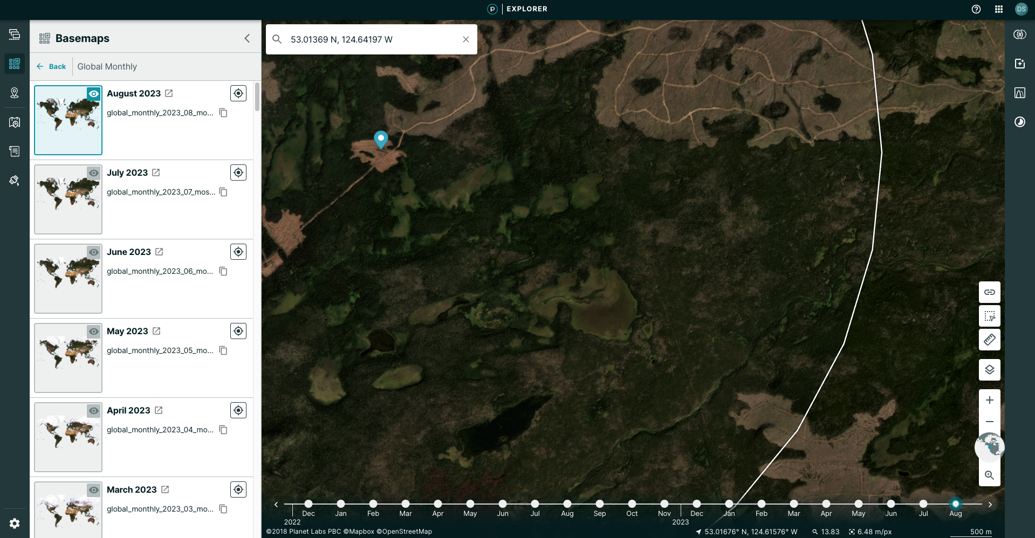Open June 2023 basemap external link

159,252
